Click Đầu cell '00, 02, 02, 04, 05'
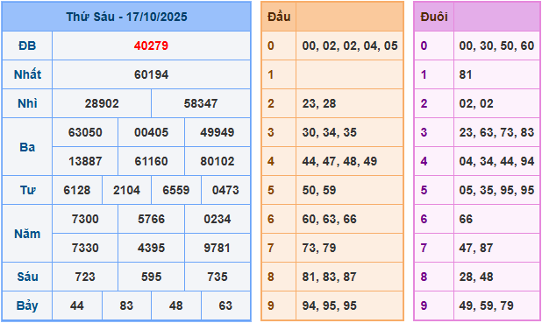The image size is (542, 323). click(x=350, y=46)
